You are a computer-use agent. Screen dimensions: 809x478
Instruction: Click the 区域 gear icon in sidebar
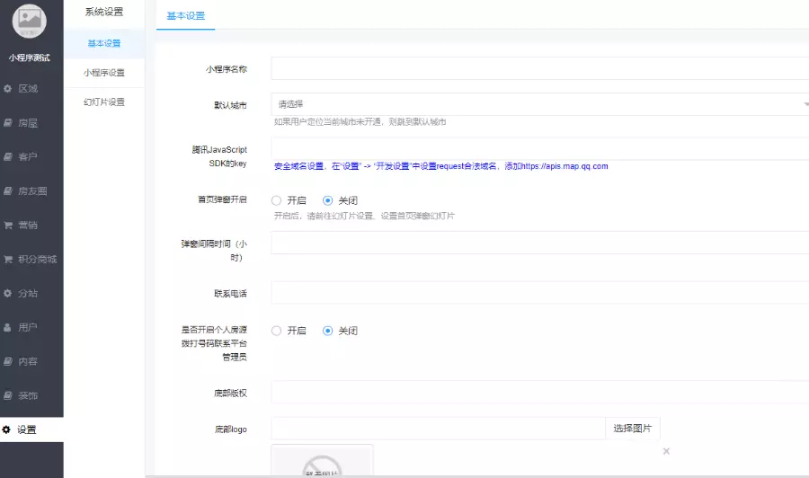point(8,89)
